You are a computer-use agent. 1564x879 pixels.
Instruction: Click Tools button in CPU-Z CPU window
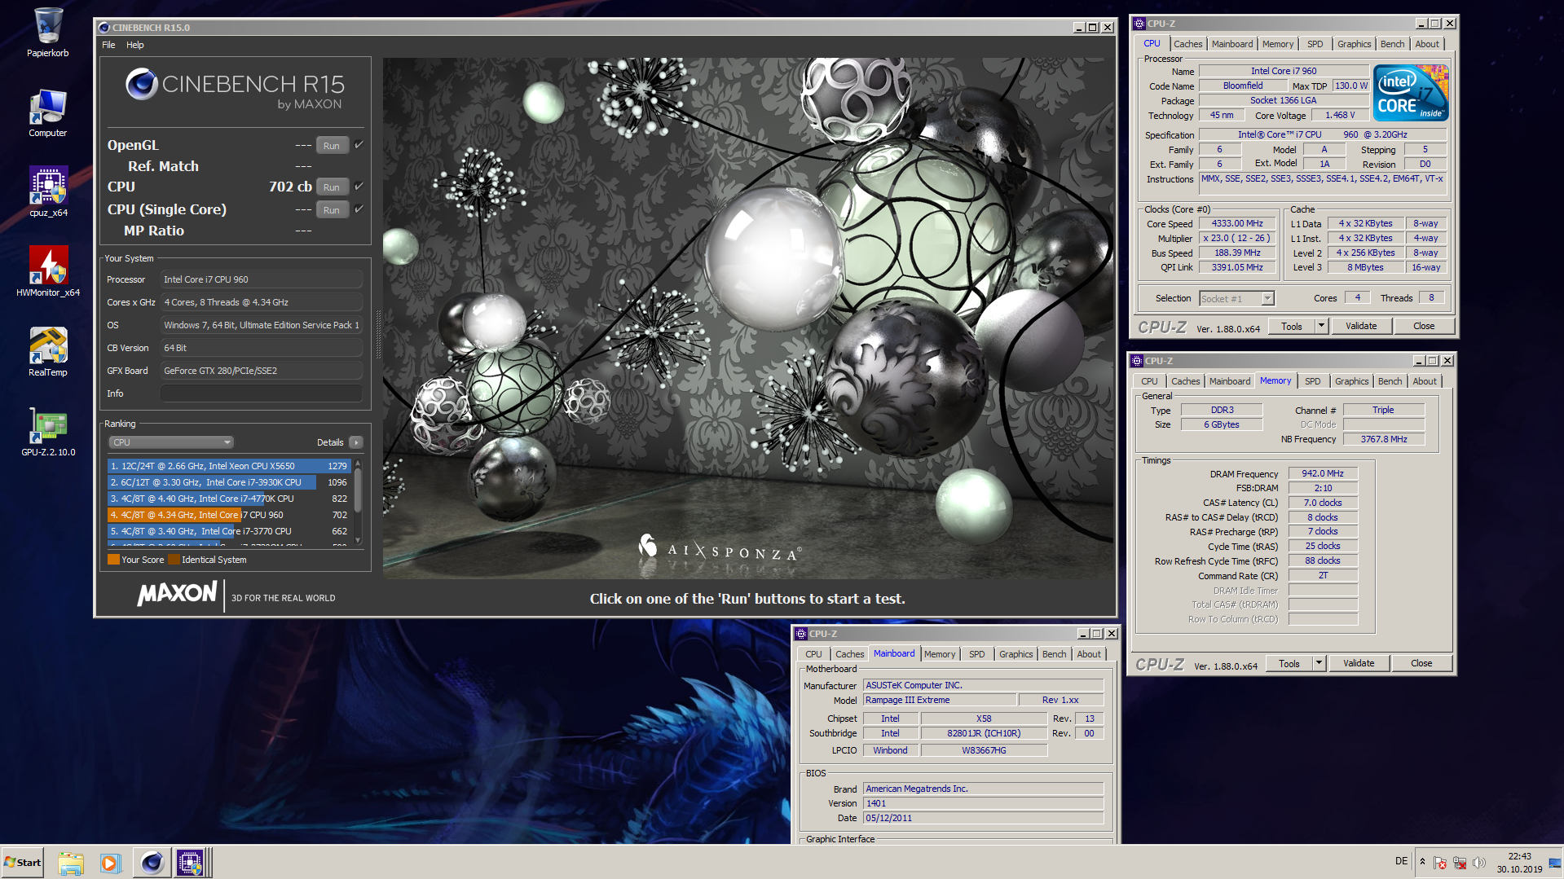tap(1292, 326)
